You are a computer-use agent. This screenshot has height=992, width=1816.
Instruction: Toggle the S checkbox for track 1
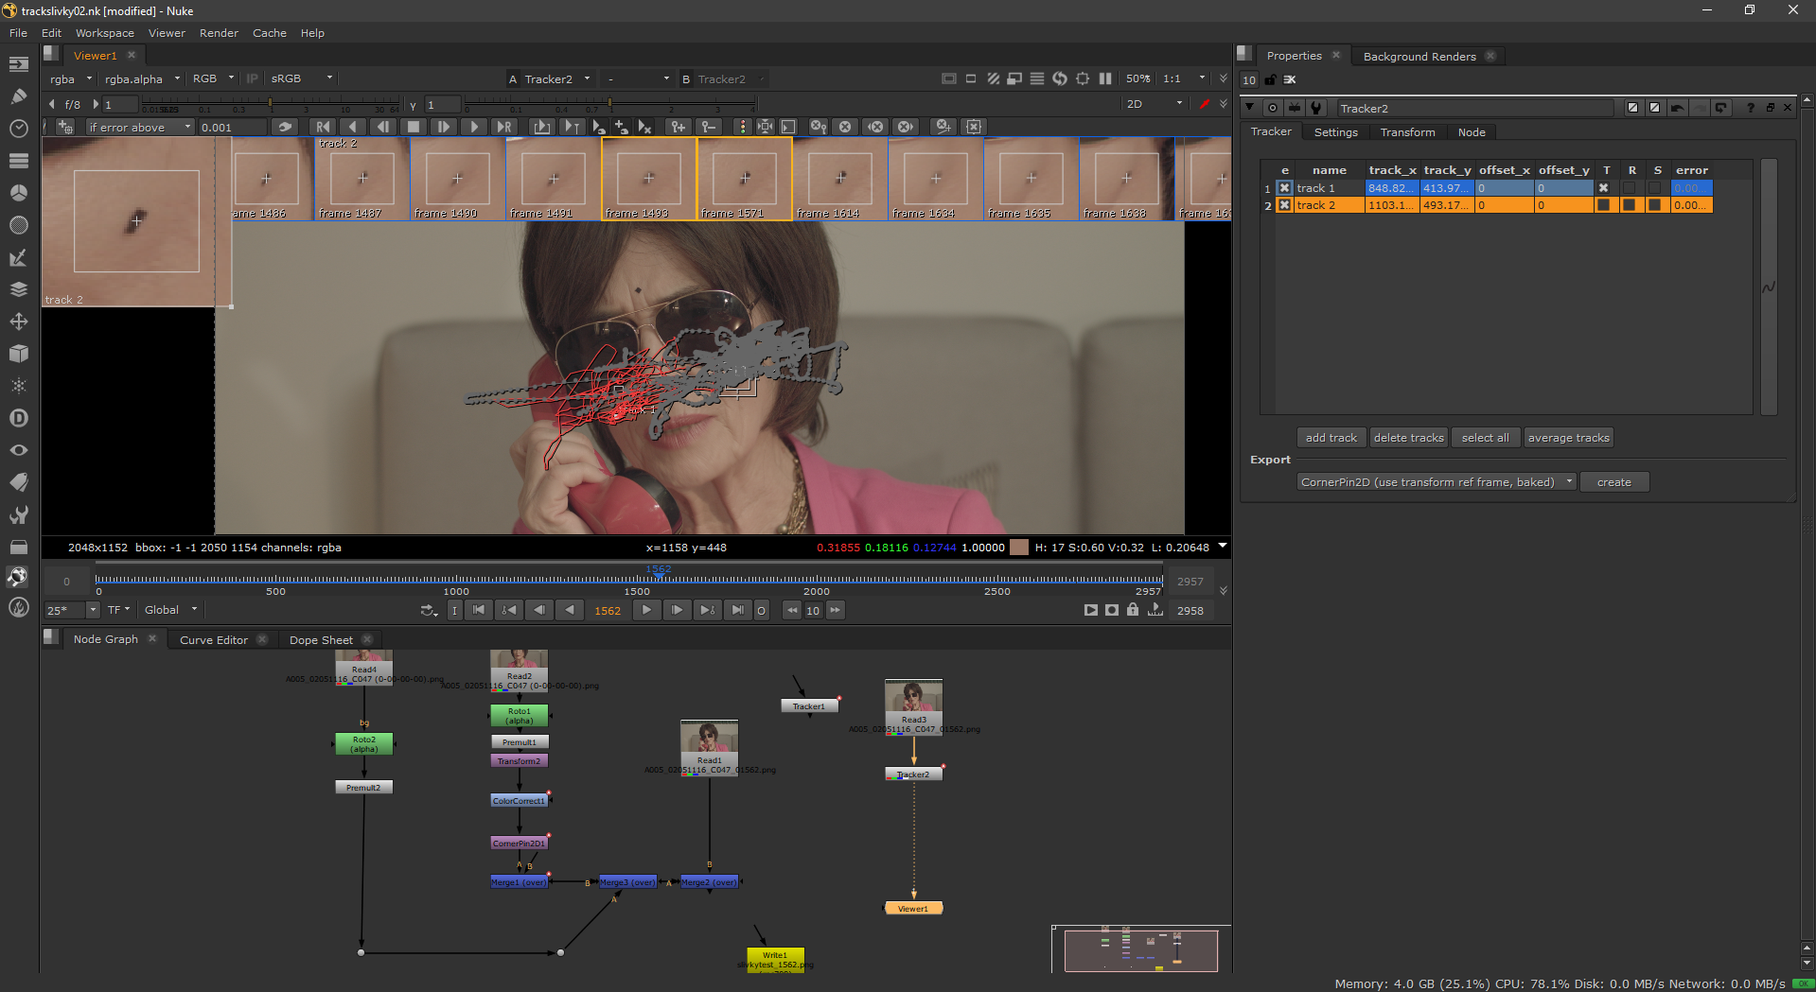point(1655,188)
